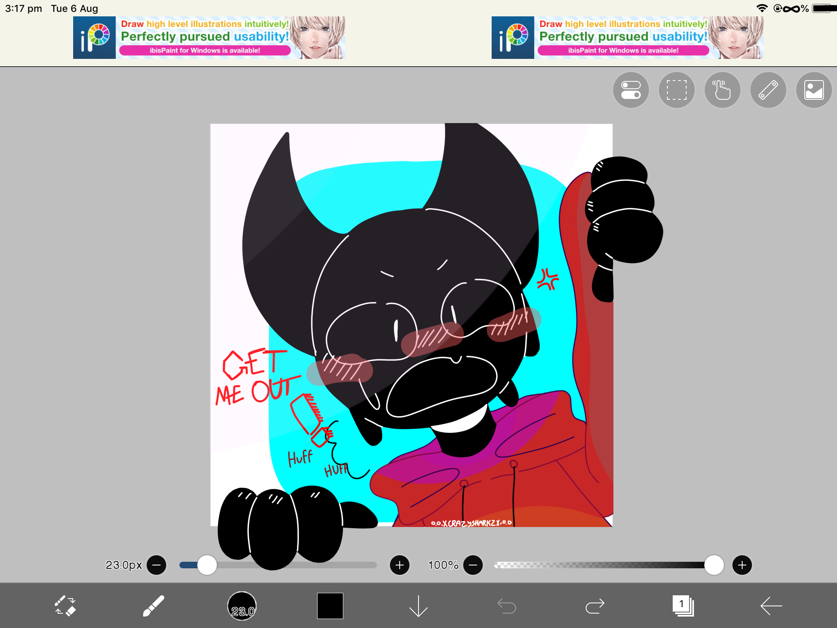Increase brush size with plus button
Viewport: 837px width, 628px height.
pyautogui.click(x=400, y=565)
